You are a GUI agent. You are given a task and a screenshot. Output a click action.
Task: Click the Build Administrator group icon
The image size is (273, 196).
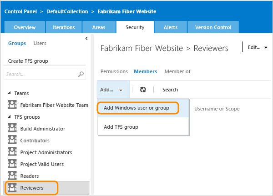12,129
